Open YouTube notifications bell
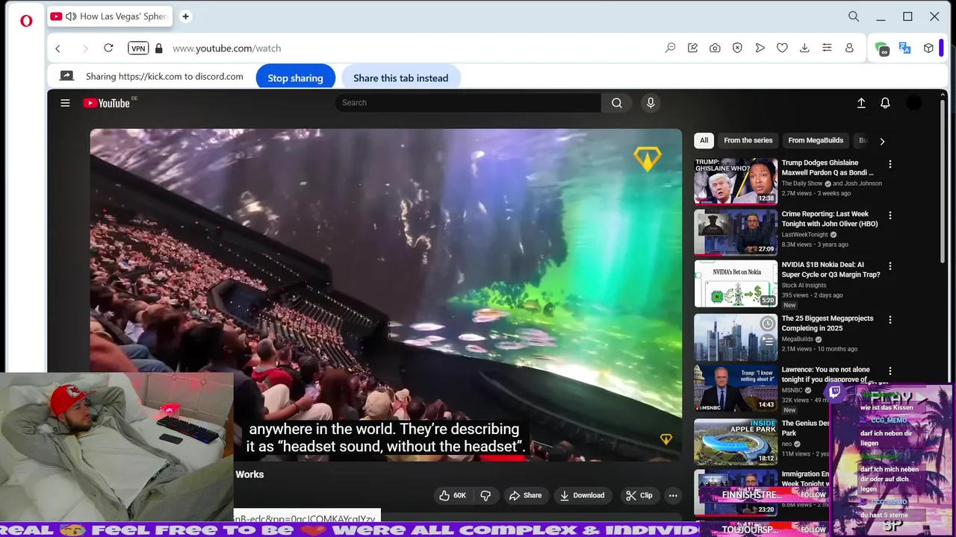The image size is (956, 537). click(885, 103)
